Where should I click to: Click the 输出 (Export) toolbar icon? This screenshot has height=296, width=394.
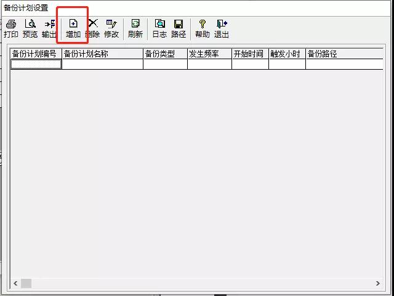point(49,28)
